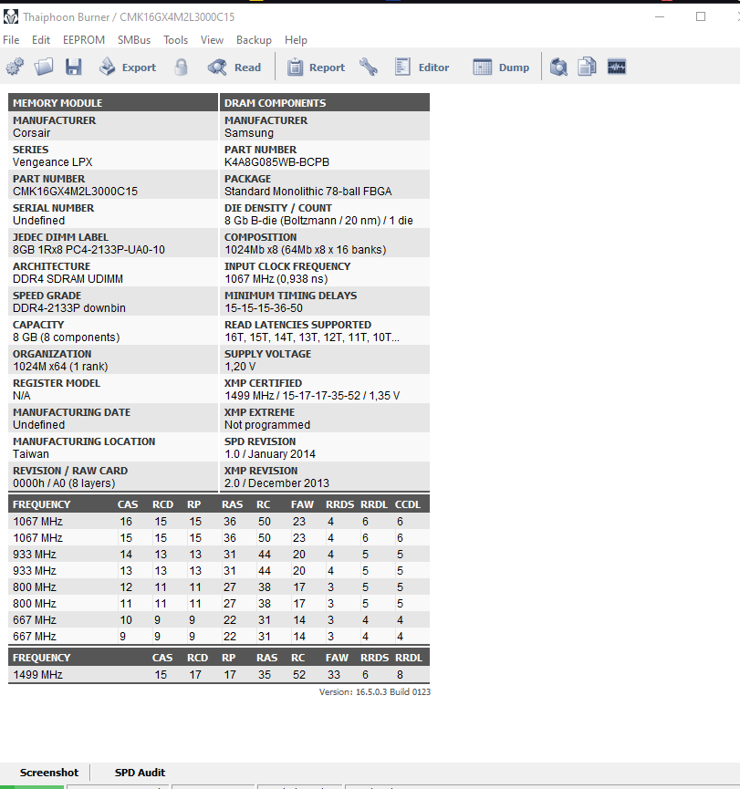This screenshot has width=740, height=789.
Task: Select part number CMK16GX4M2L3000C15 text
Action: coord(75,192)
